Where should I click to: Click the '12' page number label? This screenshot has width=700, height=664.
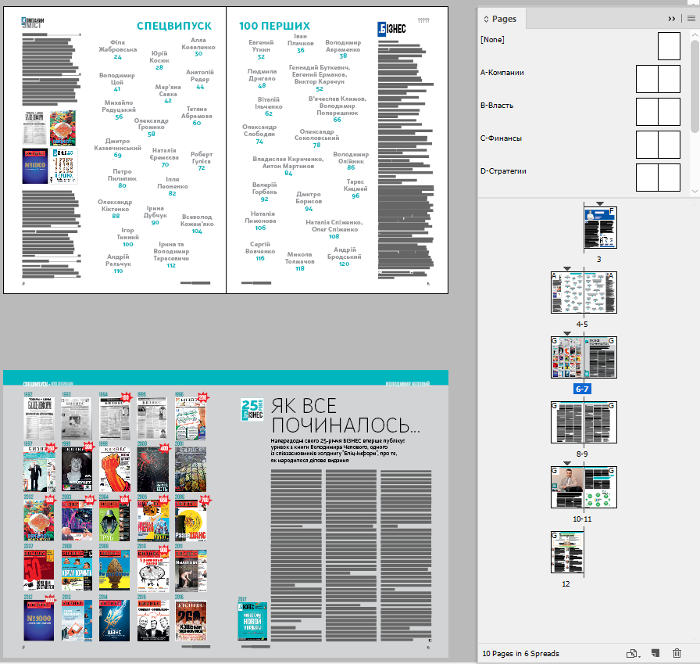566,583
